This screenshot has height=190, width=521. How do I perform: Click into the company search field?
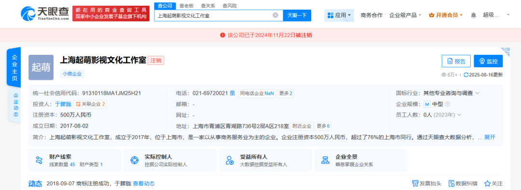coord(213,15)
